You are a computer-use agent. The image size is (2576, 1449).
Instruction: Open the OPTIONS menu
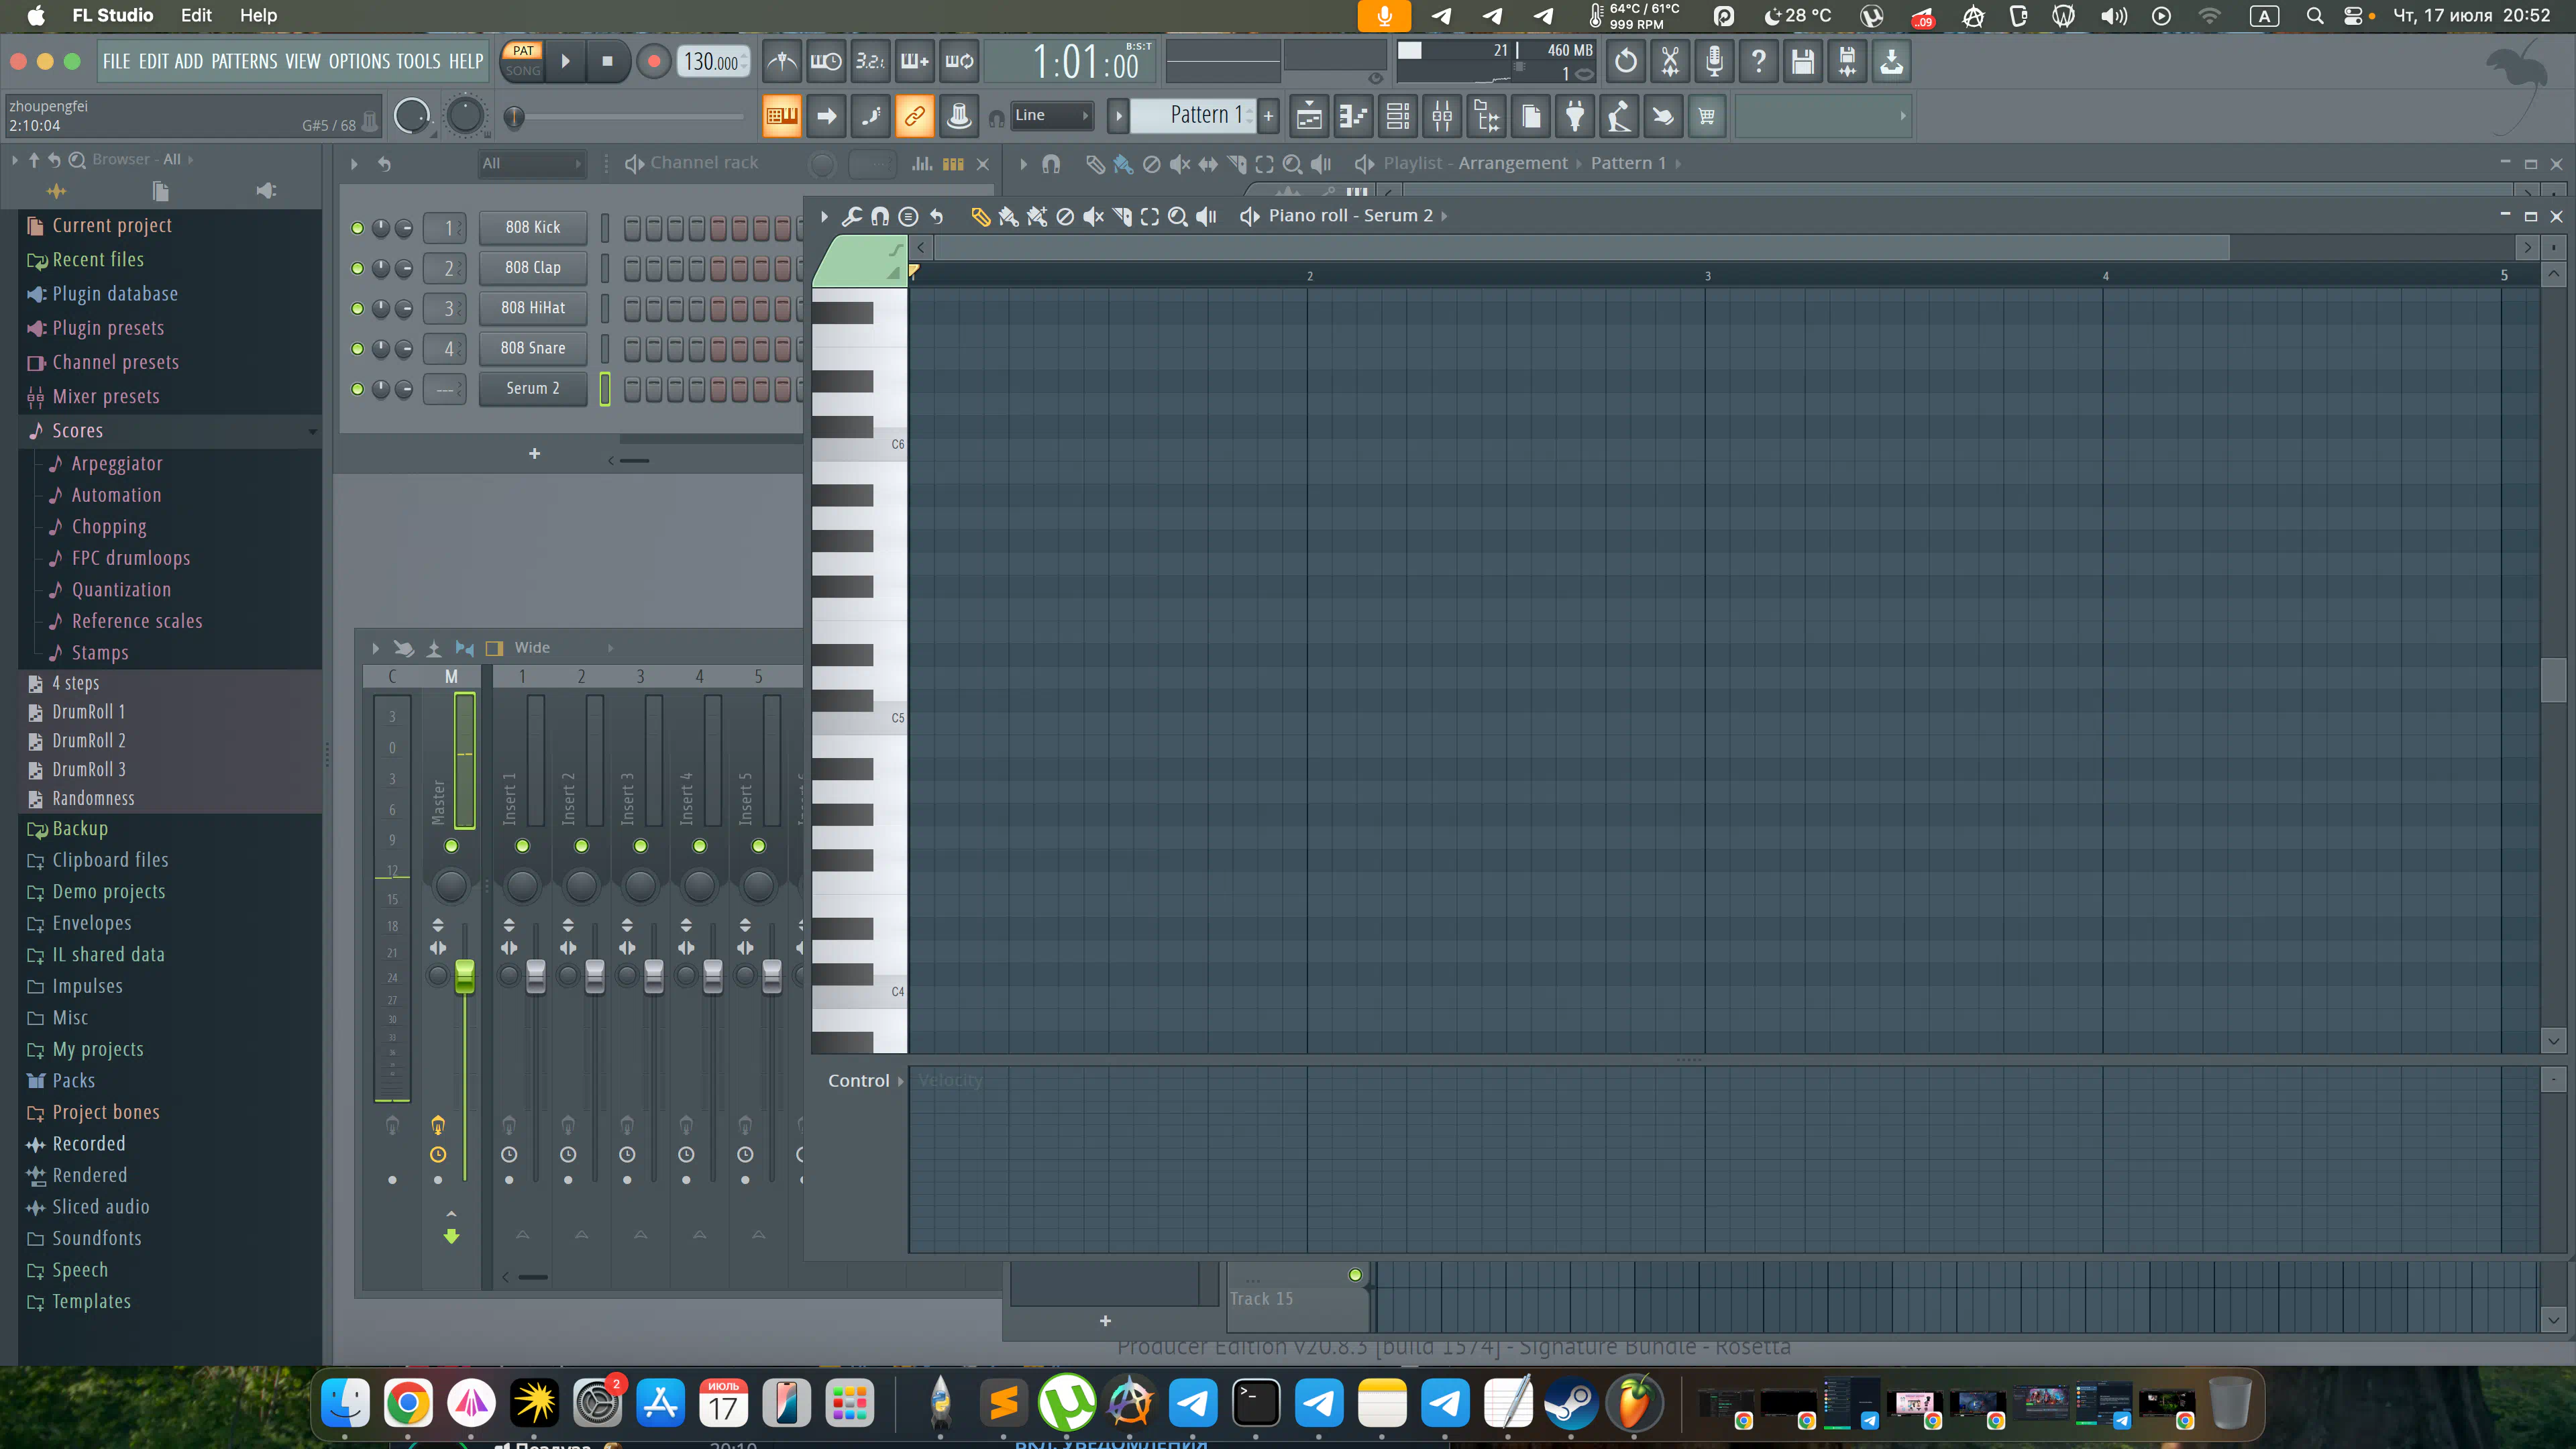(359, 61)
